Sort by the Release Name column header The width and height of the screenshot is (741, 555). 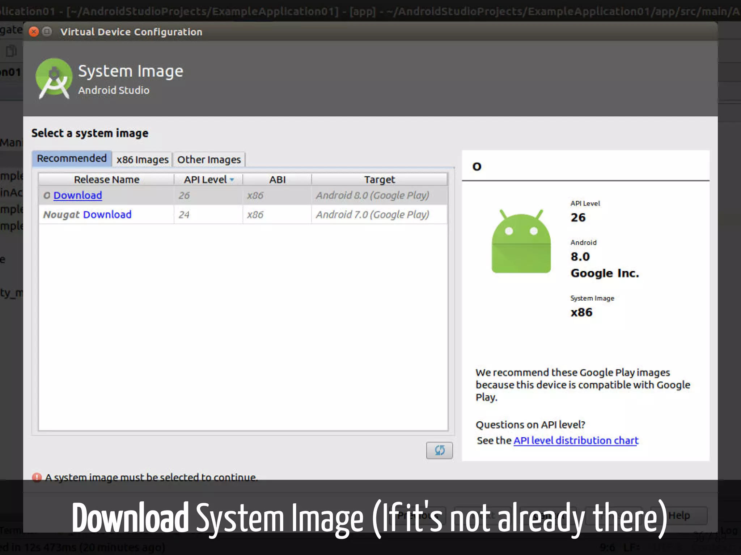[x=106, y=180]
